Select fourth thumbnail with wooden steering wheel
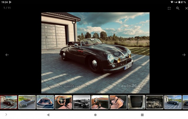Viewport: 188px width, 119px height. (63, 102)
